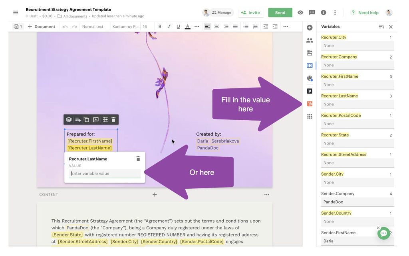Viewport: 409px width, 256px height.
Task: Open the apps grid icon in sidebar
Action: (x=310, y=116)
